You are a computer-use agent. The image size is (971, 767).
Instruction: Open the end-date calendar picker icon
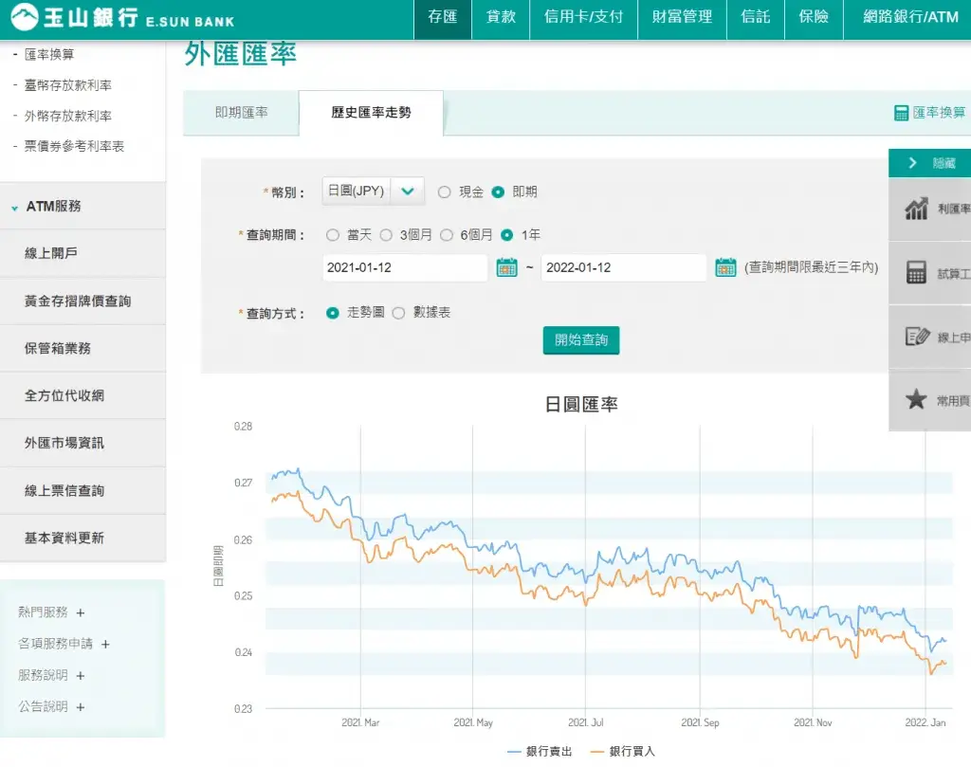pyautogui.click(x=725, y=267)
